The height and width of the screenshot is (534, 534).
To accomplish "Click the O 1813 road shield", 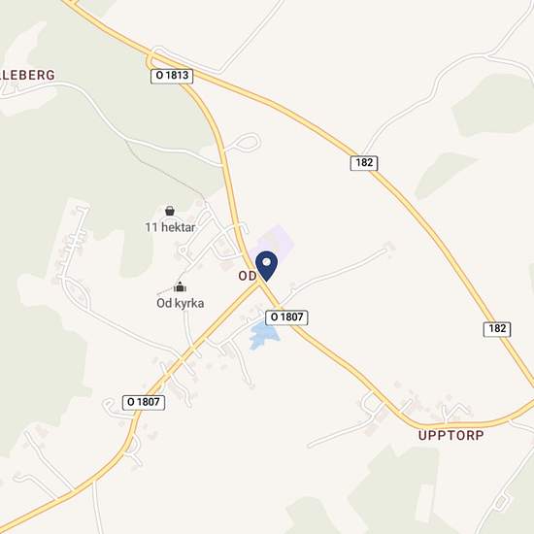I will [172, 76].
